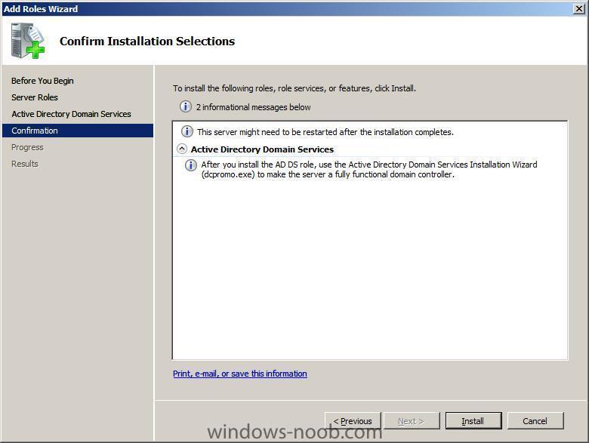The width and height of the screenshot is (589, 443).
Task: Click info icon beside AD DS role note
Action: 191,165
